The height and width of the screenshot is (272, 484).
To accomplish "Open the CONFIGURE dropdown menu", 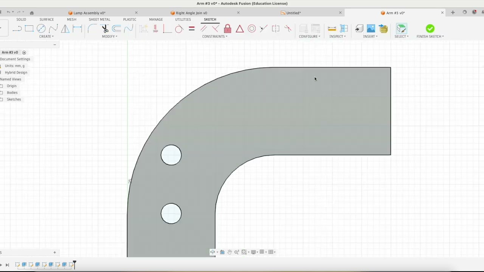I will point(310,37).
